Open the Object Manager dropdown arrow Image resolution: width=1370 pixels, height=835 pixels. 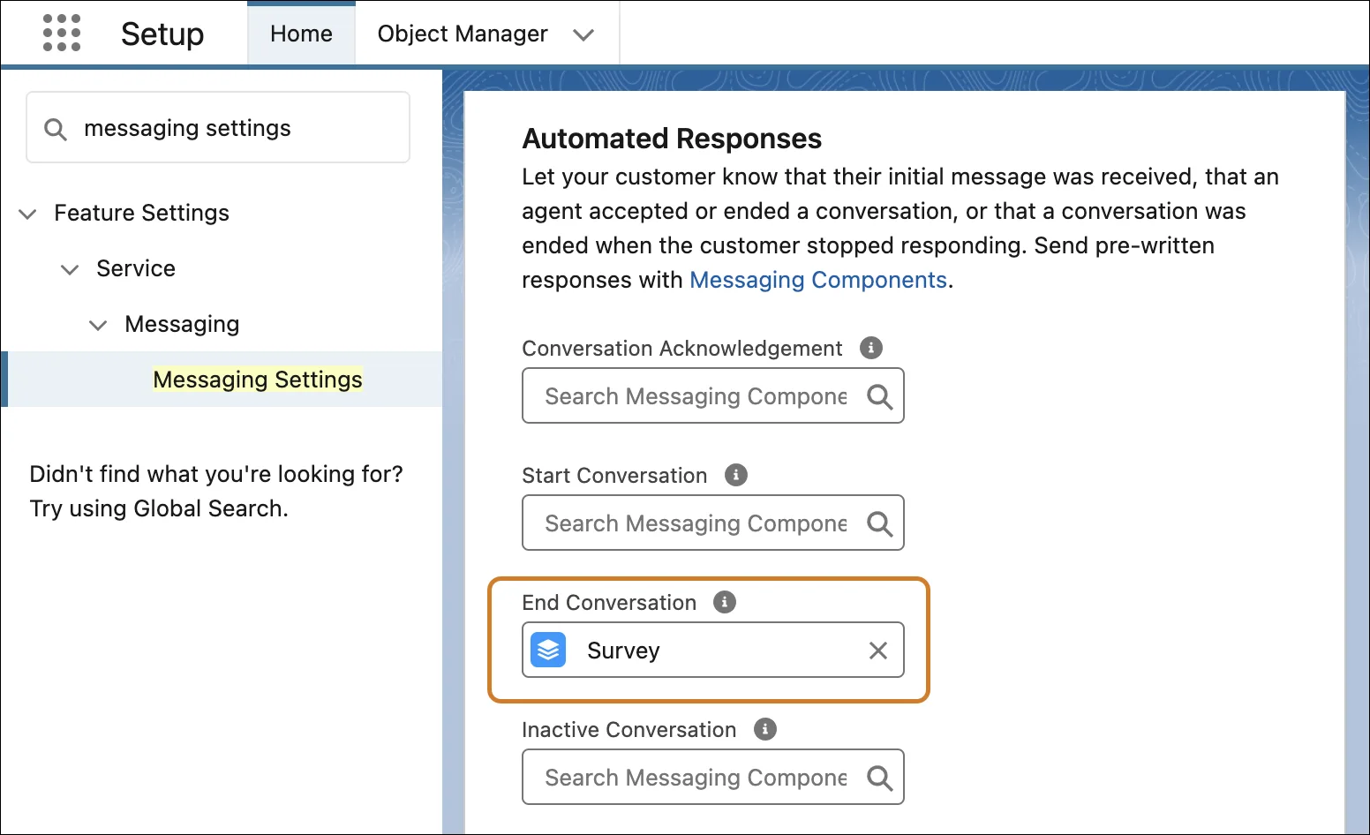click(x=583, y=34)
